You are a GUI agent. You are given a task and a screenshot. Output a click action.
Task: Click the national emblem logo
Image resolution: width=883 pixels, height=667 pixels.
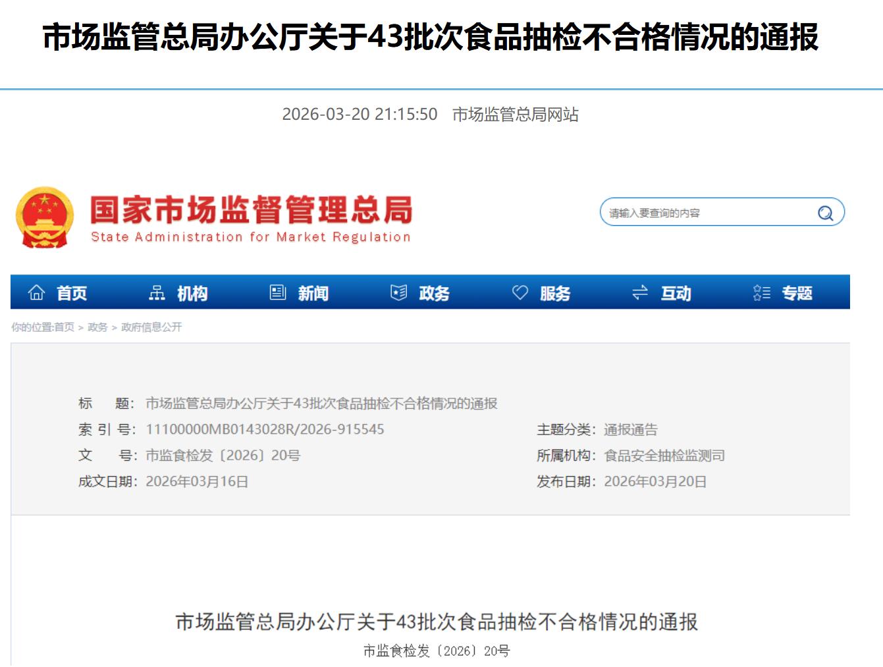45,217
